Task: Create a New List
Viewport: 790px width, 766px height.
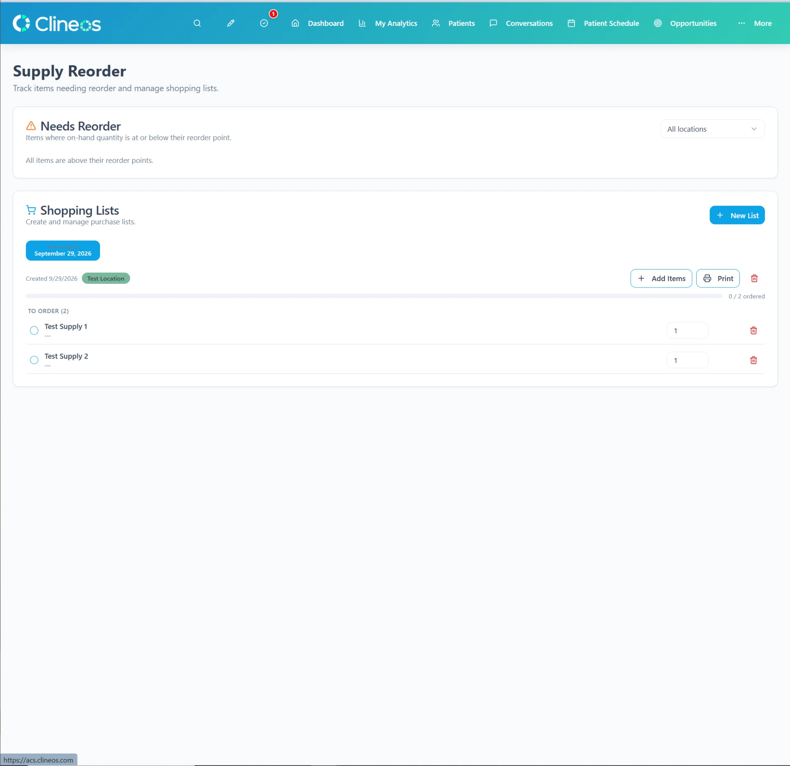Action: 737,215
